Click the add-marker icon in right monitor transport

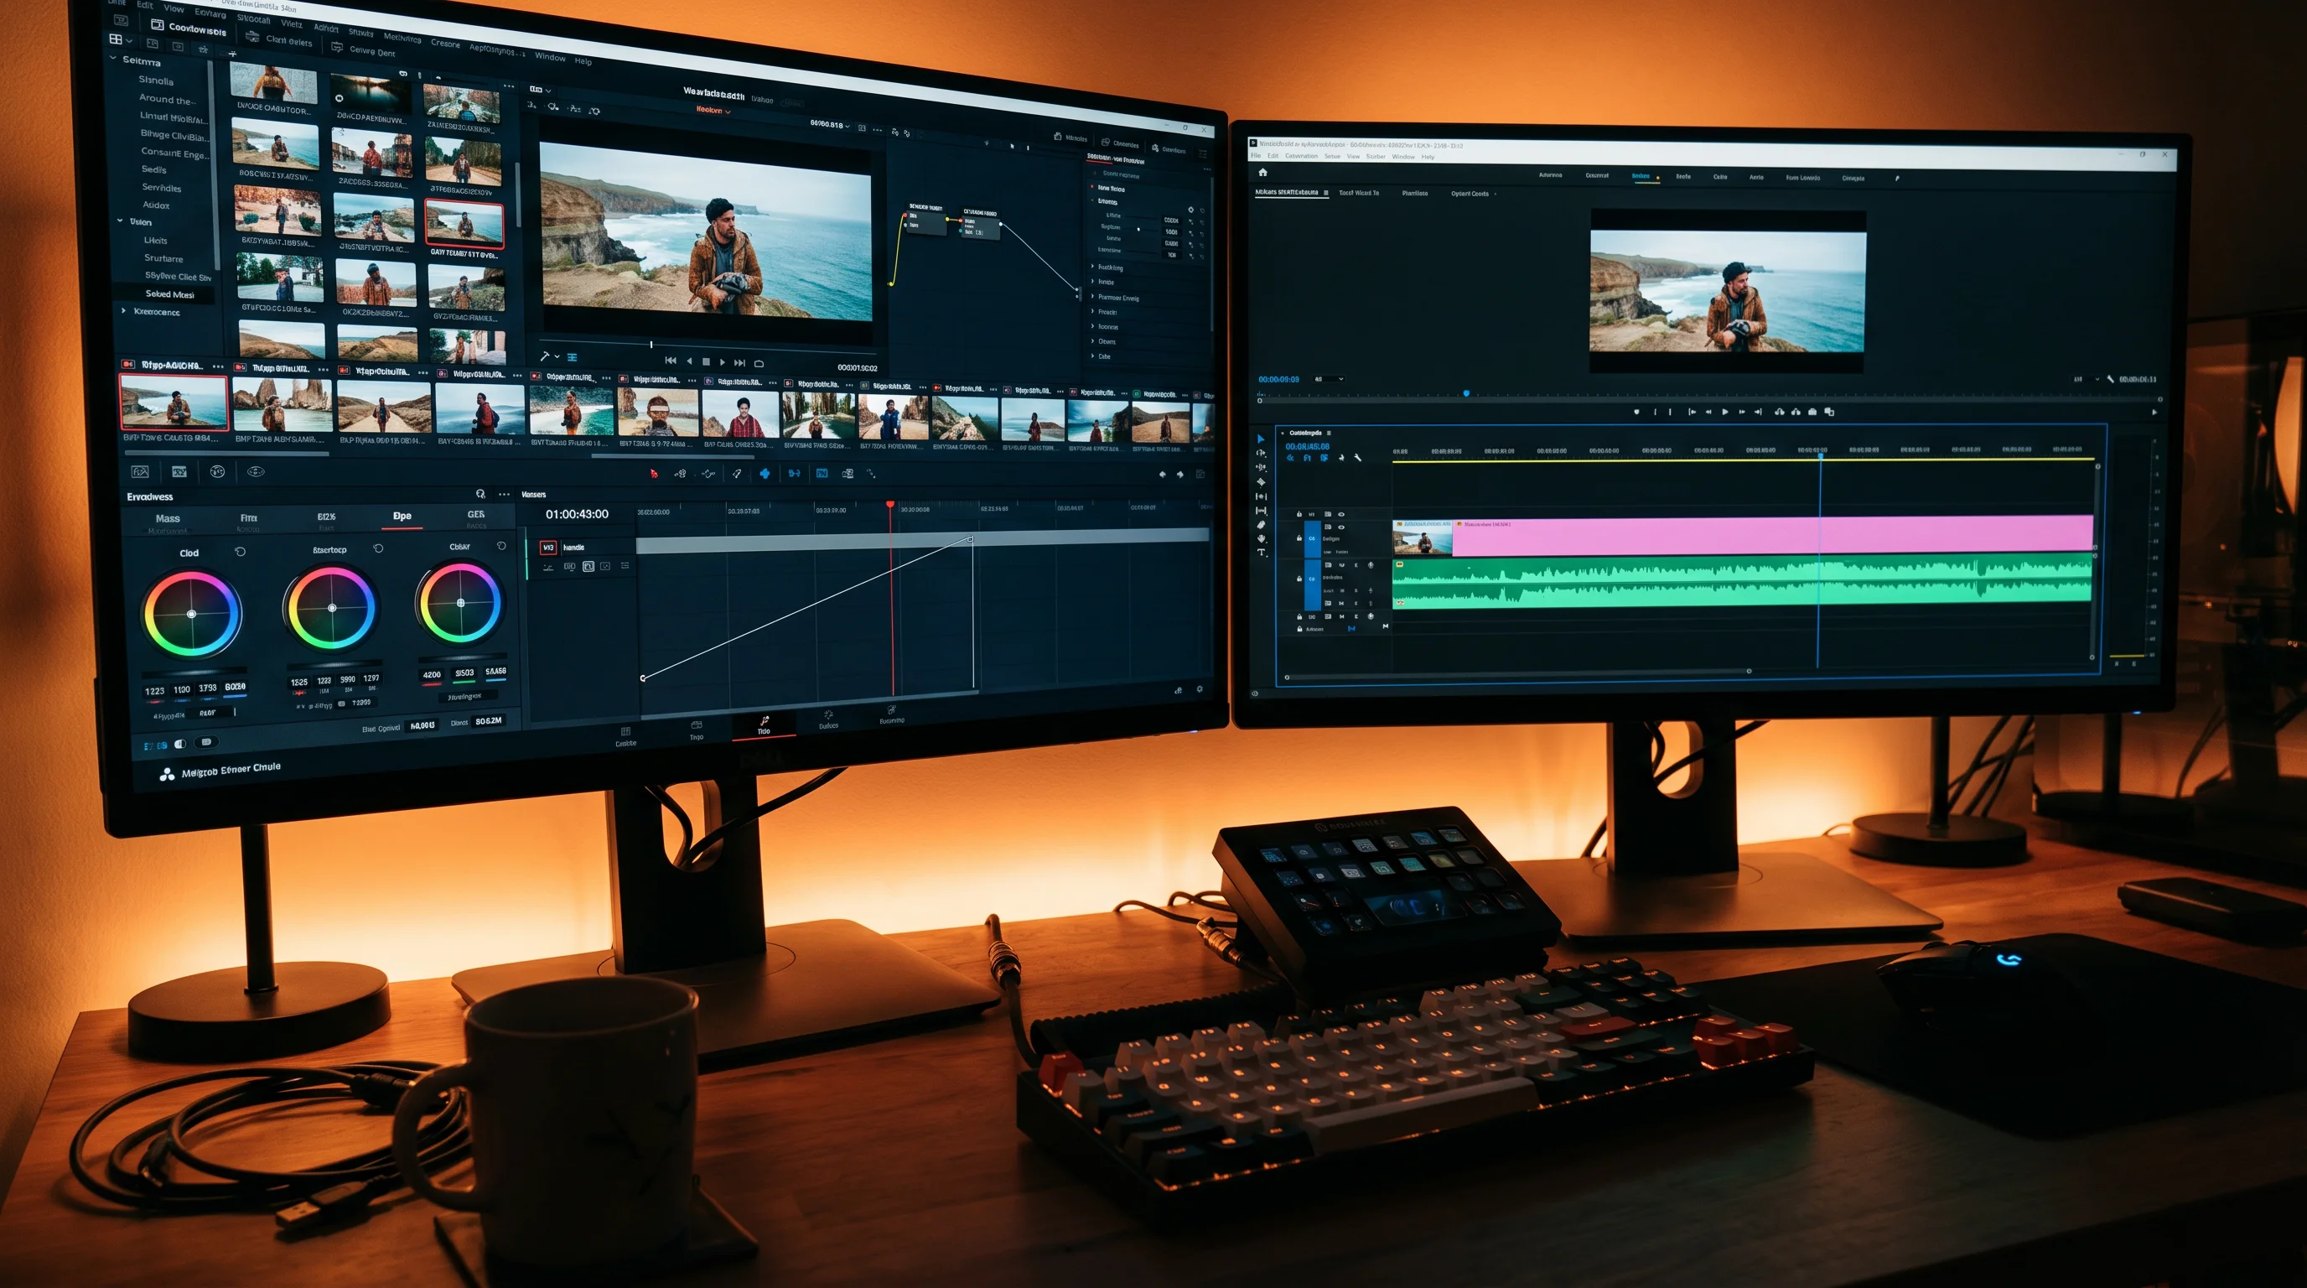click(1636, 412)
